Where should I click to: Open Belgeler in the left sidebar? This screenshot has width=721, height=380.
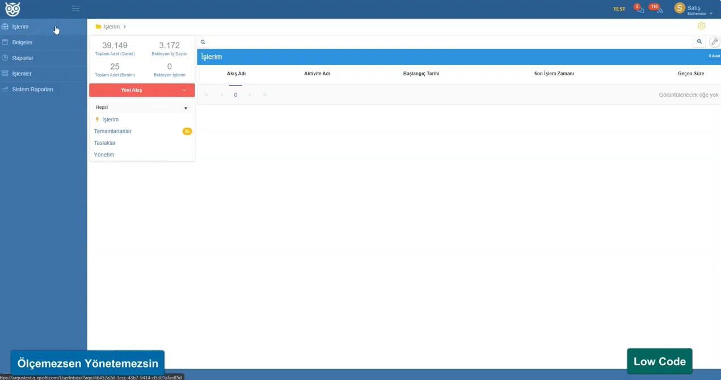pyautogui.click(x=44, y=42)
